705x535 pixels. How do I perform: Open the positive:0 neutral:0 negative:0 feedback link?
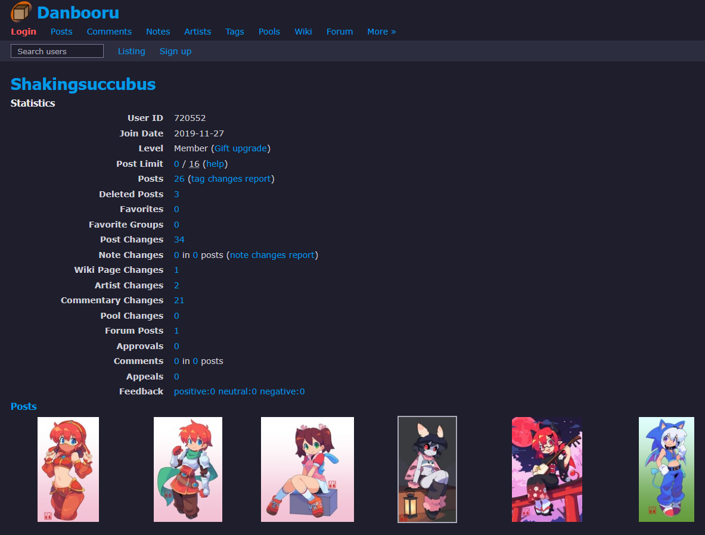point(239,391)
